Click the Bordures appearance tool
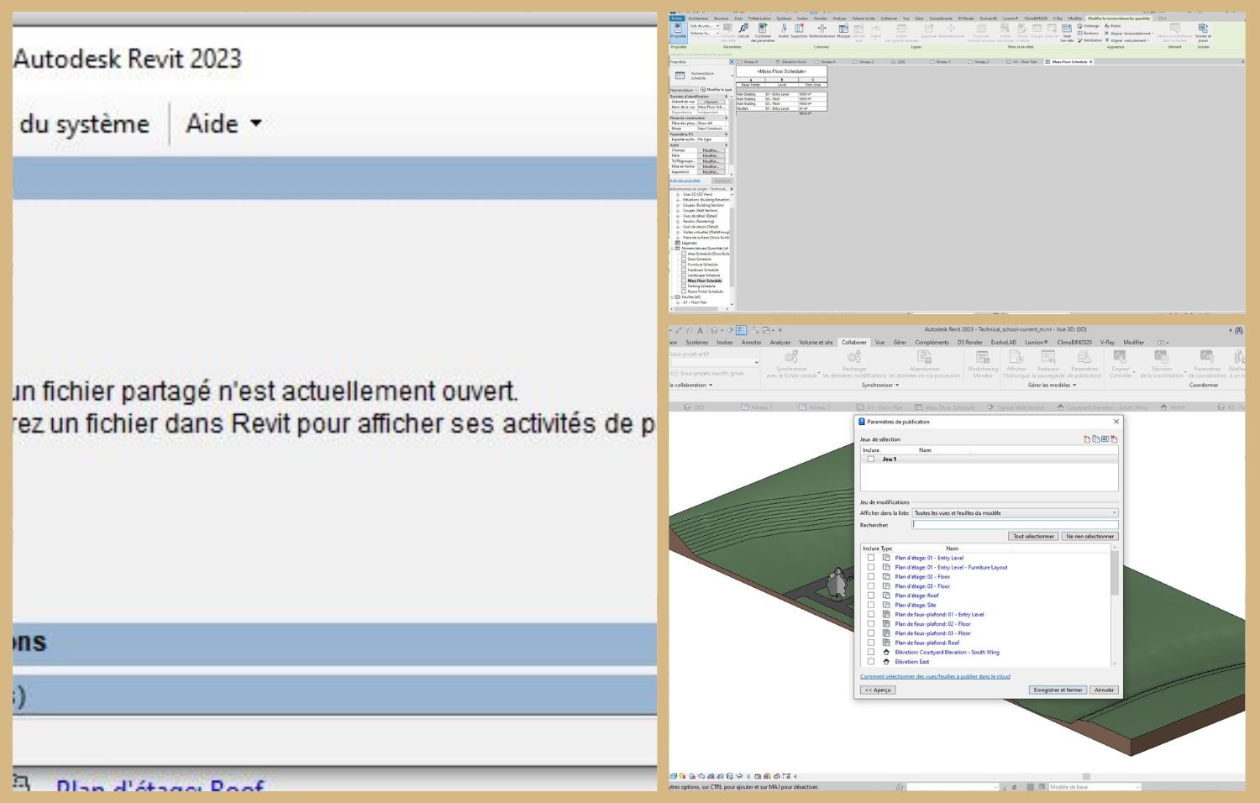This screenshot has width=1260, height=803. (x=1089, y=34)
